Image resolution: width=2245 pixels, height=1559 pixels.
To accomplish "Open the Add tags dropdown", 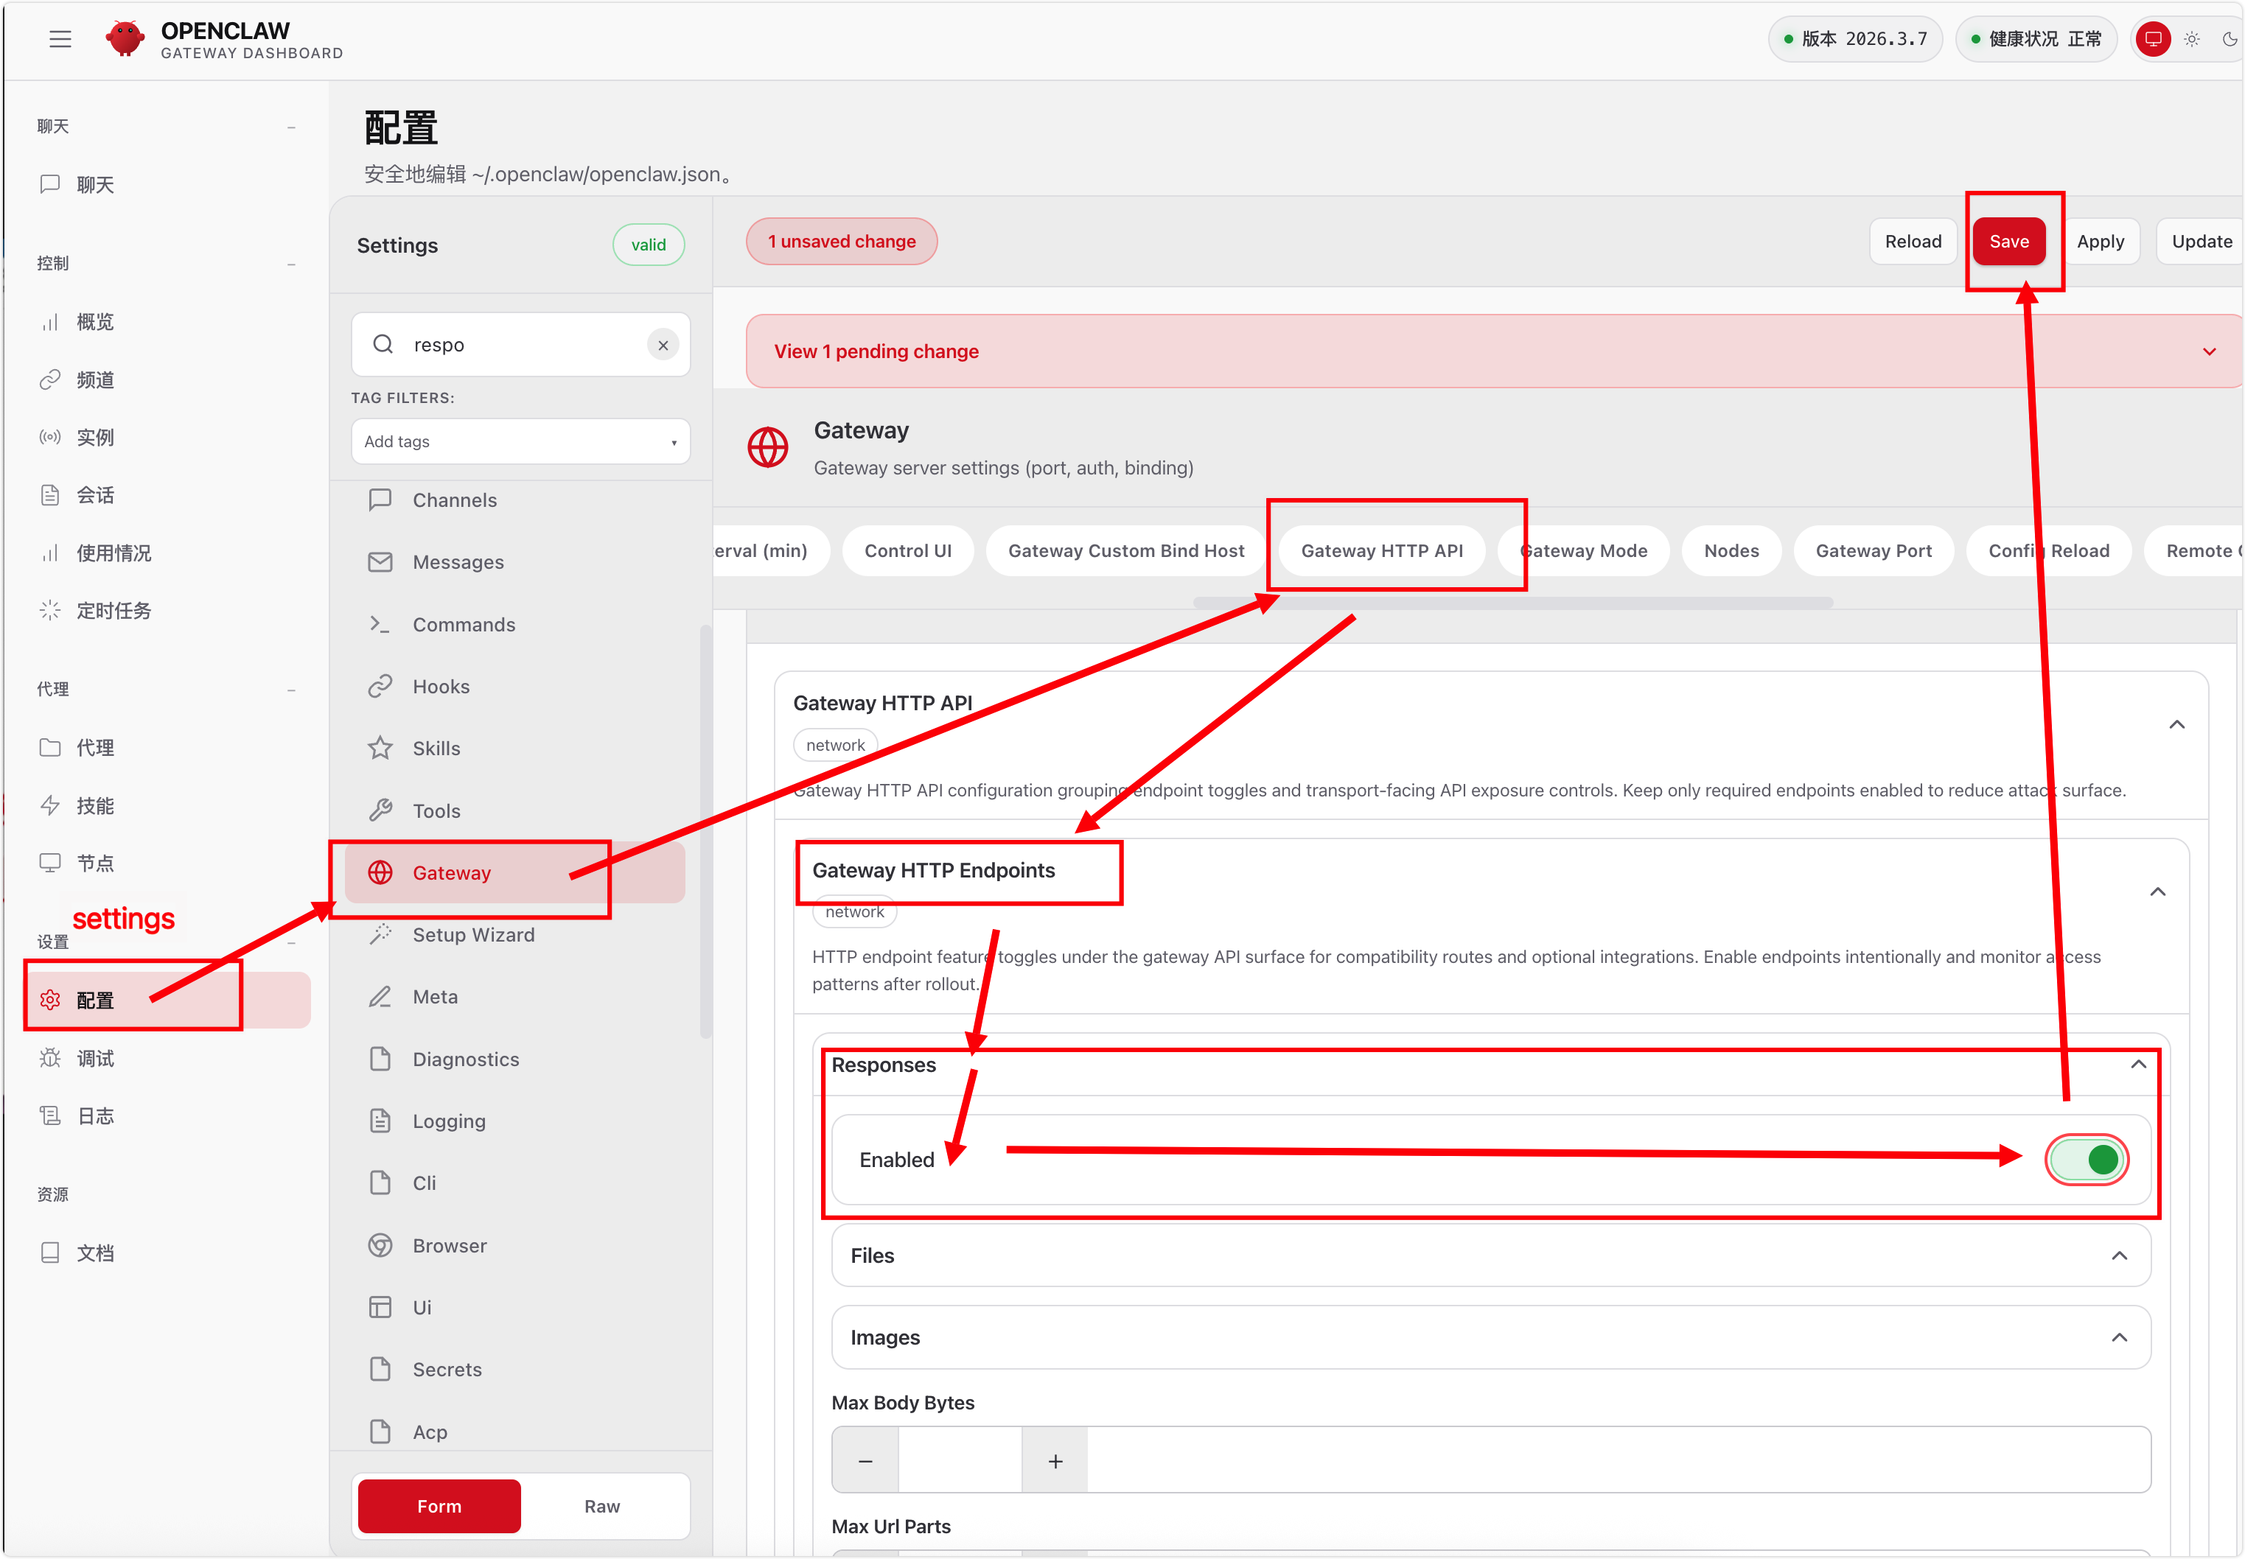I will pyautogui.click(x=520, y=441).
